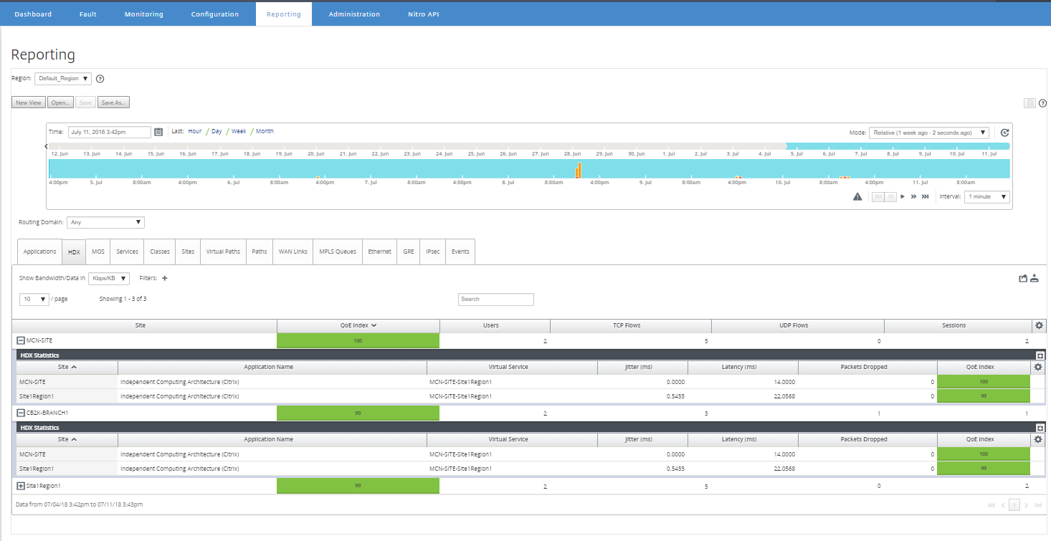
Task: Open the calendar picker beside the Time field
Action: (x=158, y=132)
